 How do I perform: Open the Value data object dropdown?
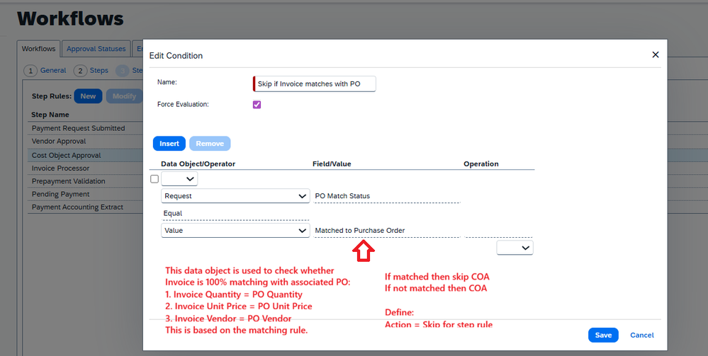(x=235, y=230)
